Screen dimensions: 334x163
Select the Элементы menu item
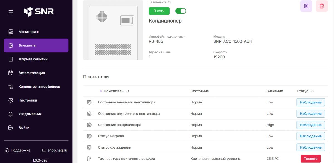(36, 45)
